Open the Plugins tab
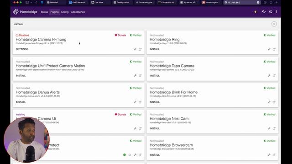The height and width of the screenshot is (164, 292). click(x=54, y=12)
